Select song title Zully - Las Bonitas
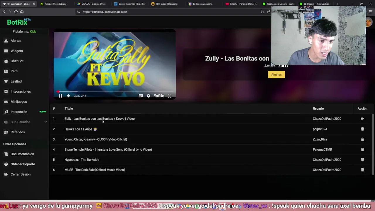 click(x=100, y=119)
